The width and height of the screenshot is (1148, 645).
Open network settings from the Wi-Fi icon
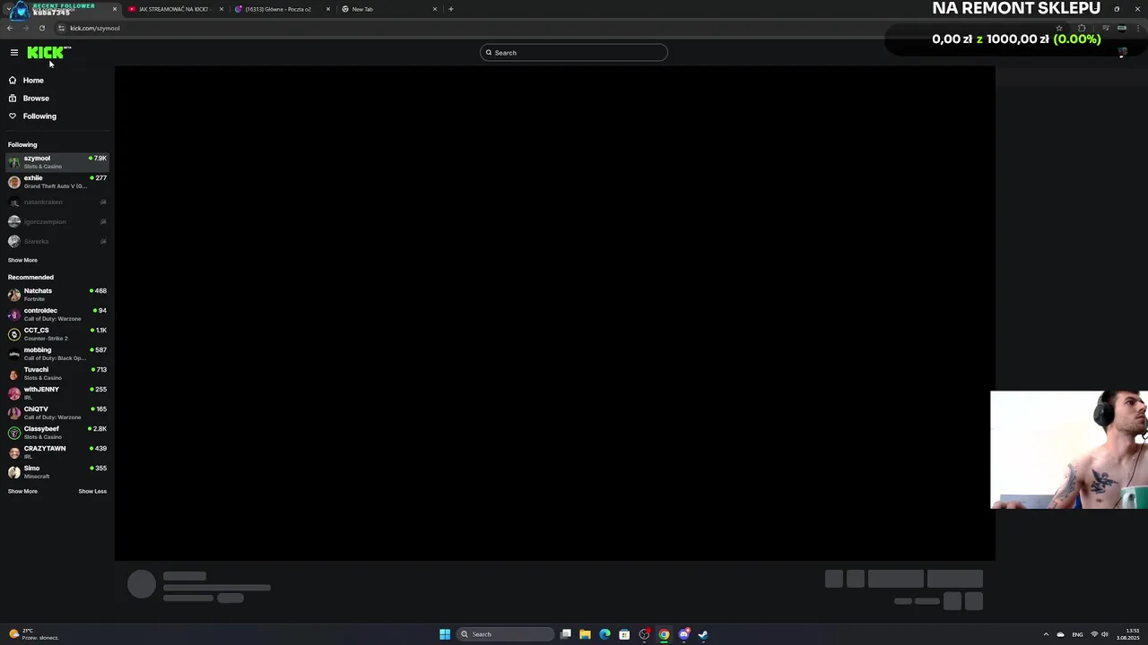1094,634
